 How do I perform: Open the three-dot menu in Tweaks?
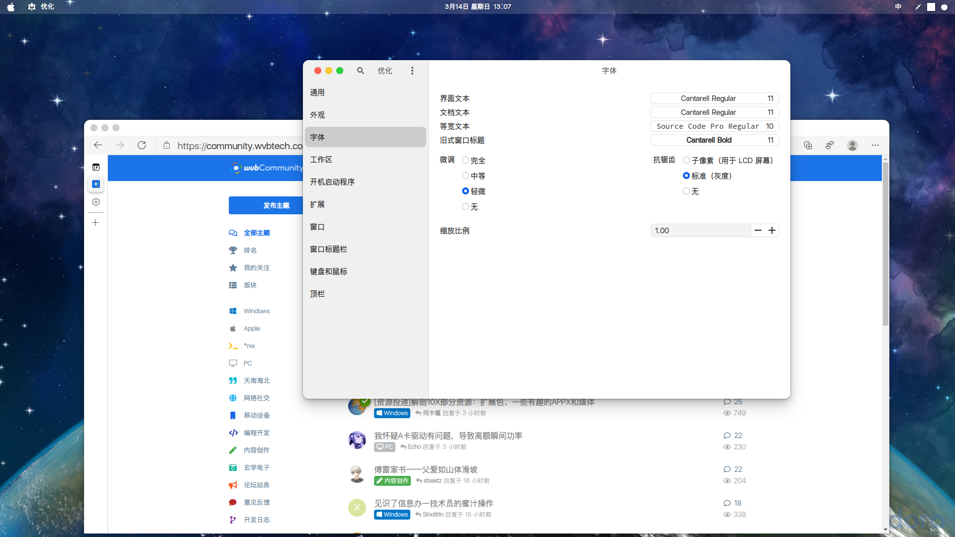[x=412, y=71]
